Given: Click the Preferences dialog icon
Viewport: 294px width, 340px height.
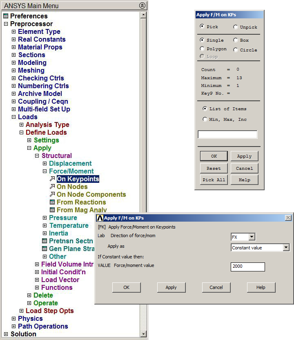Looking at the screenshot, I should point(5,16).
